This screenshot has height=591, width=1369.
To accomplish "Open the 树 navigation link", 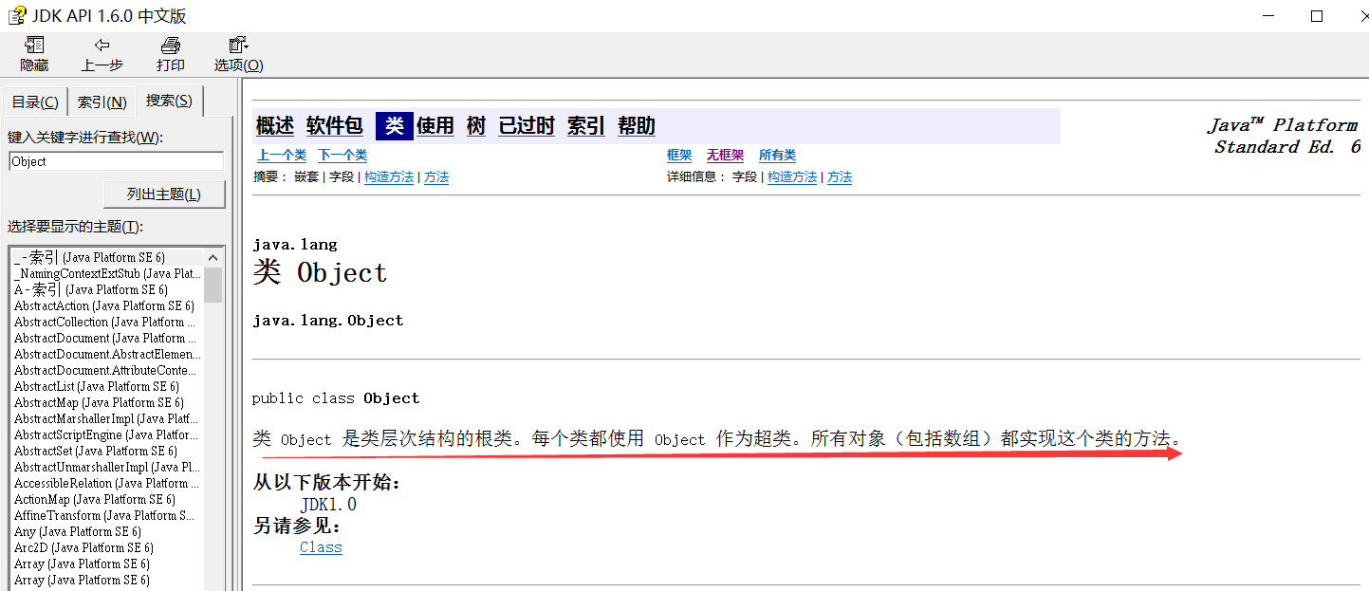I will coord(476,125).
